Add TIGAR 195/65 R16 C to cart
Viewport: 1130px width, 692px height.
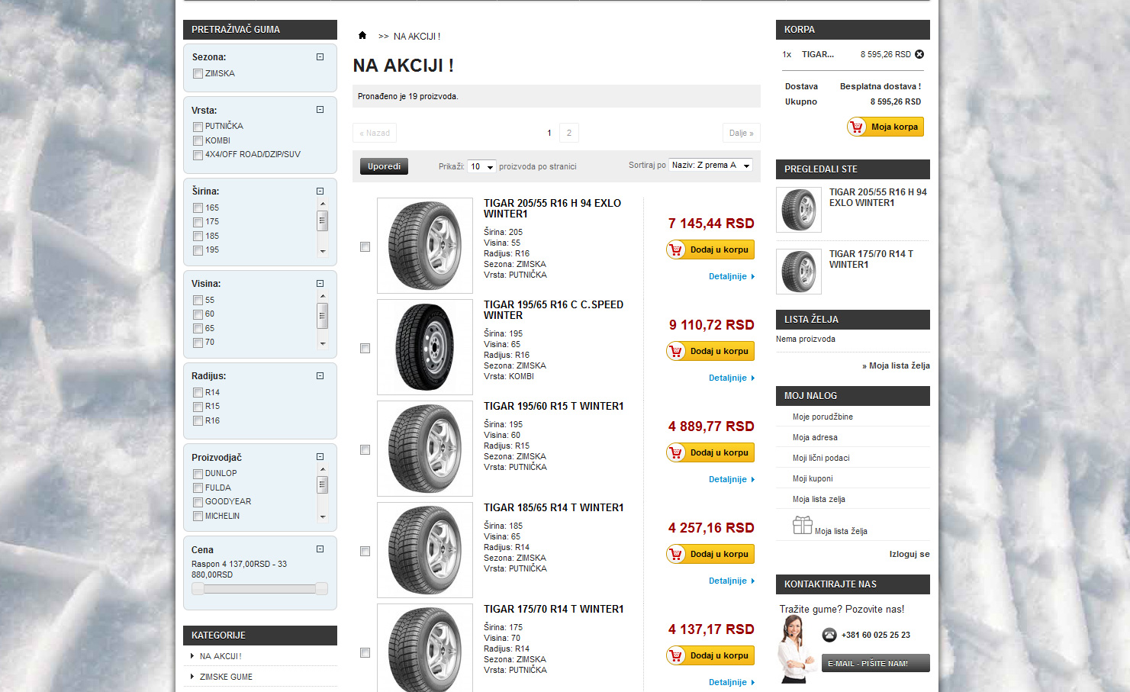[x=710, y=351]
